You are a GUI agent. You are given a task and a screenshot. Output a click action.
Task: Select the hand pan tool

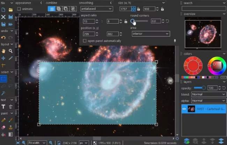coord(3,51)
